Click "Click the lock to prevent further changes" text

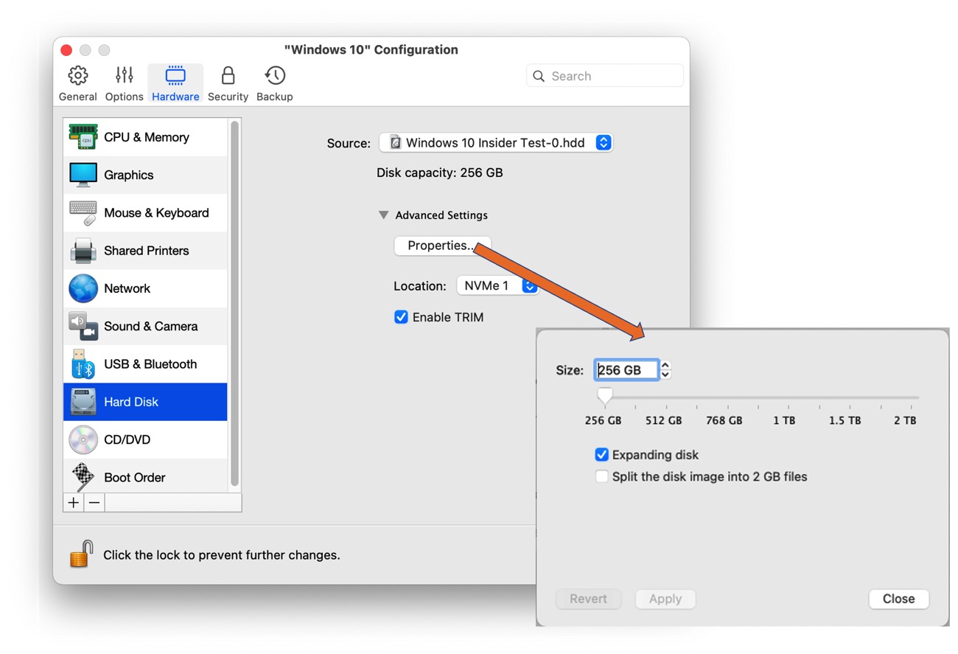coord(222,555)
